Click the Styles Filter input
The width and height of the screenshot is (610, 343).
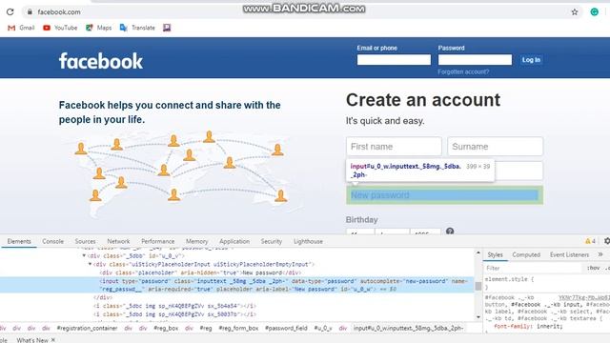[x=533, y=268]
